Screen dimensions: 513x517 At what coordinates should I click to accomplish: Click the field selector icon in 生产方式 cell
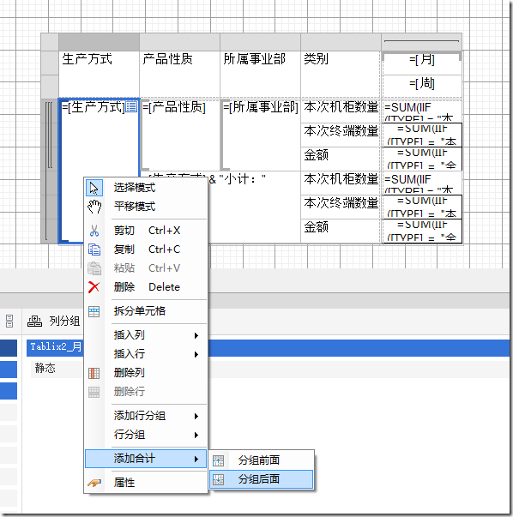pos(131,107)
